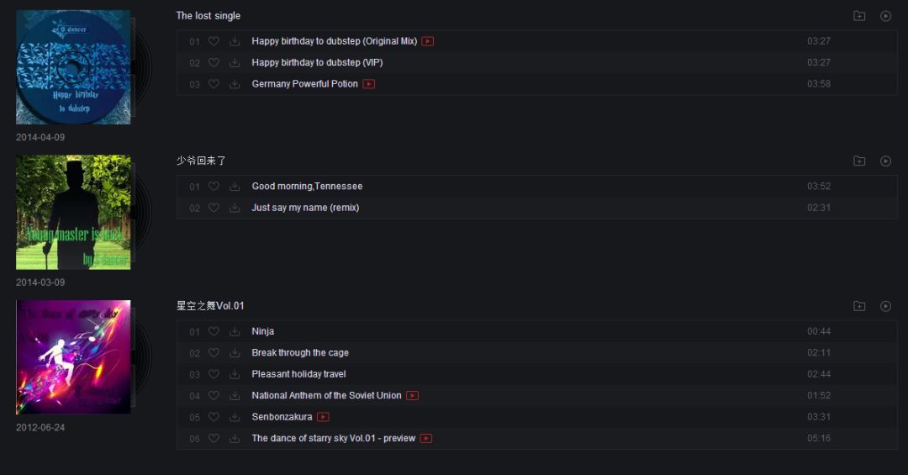Play the whole 少爷回来了 album

point(885,161)
